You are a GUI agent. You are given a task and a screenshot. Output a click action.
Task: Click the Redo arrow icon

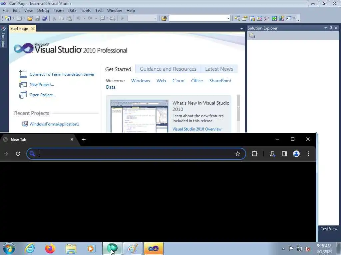click(90, 19)
